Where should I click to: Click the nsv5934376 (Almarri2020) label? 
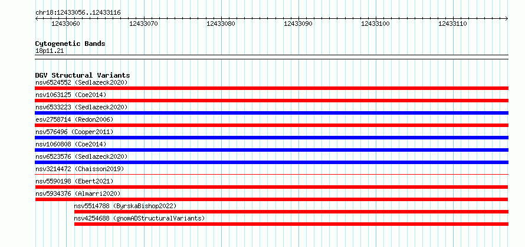pos(78,193)
